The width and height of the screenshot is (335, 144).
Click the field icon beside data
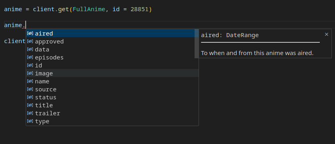pos(30,49)
